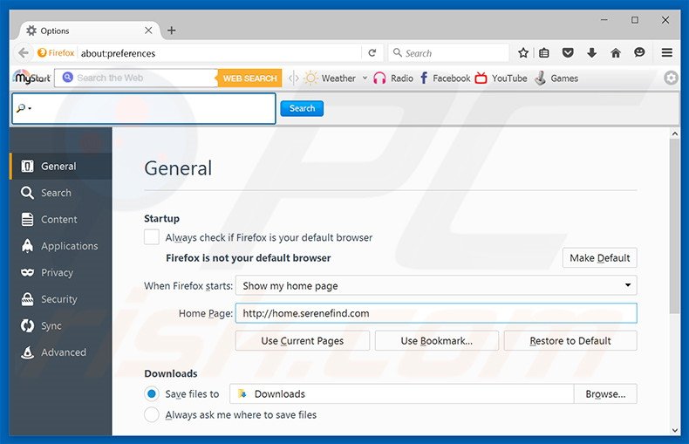The height and width of the screenshot is (444, 689).
Task: Open the When Firefox starts dropdown
Action: [436, 286]
